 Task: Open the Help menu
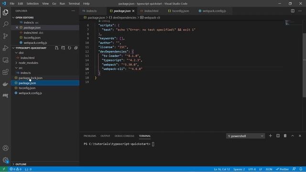click(x=86, y=3)
